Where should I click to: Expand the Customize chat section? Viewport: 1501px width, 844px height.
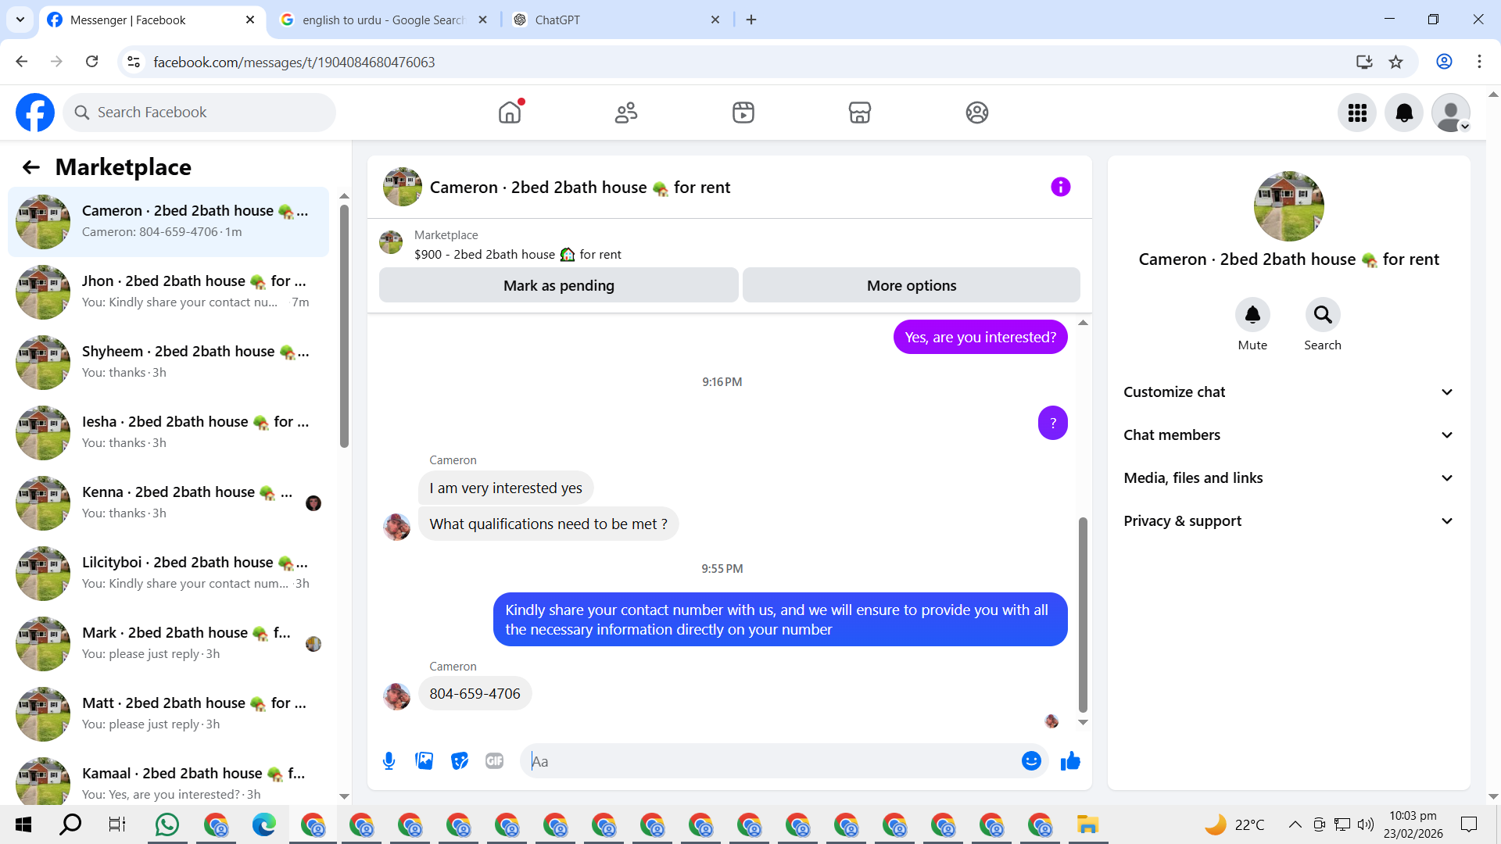pos(1288,392)
